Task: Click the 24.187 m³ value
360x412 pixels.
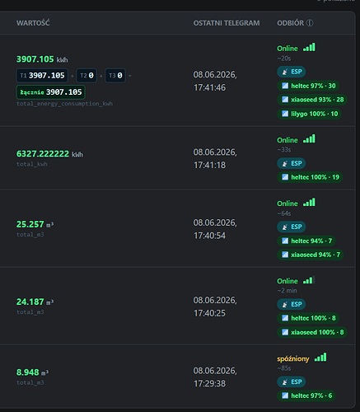Action: pos(35,302)
